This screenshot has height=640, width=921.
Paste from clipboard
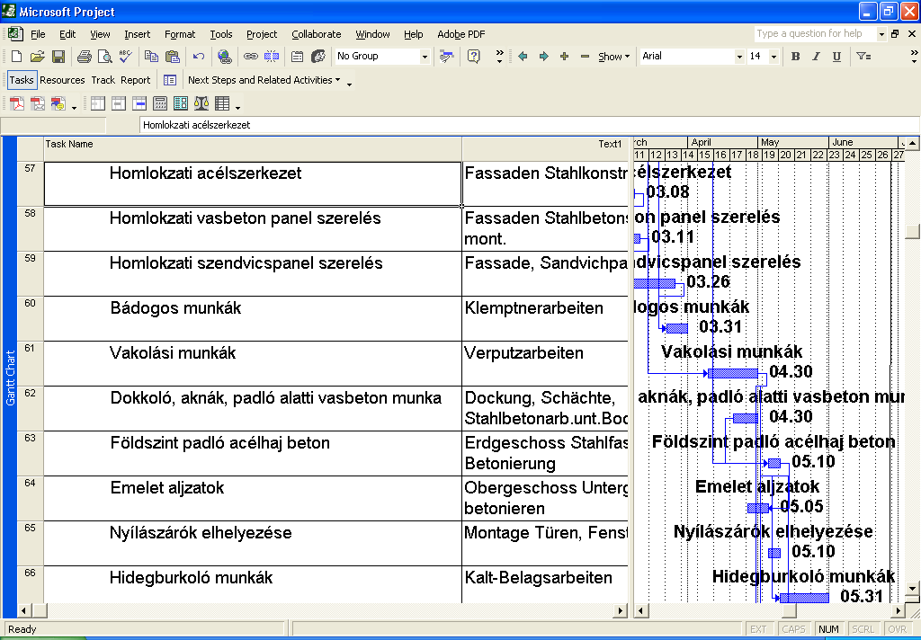[x=172, y=57]
